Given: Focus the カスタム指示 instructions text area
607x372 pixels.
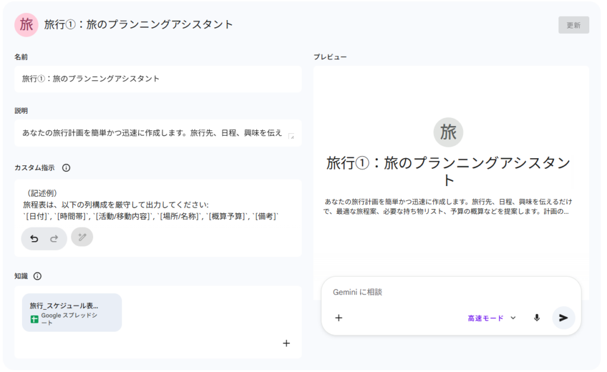Looking at the screenshot, I should tap(158, 204).
